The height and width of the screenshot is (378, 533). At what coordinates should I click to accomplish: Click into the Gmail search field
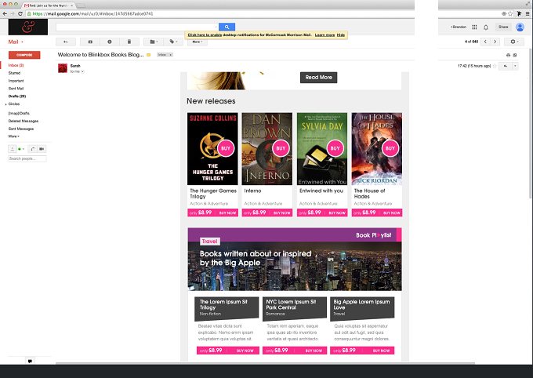click(x=136, y=27)
